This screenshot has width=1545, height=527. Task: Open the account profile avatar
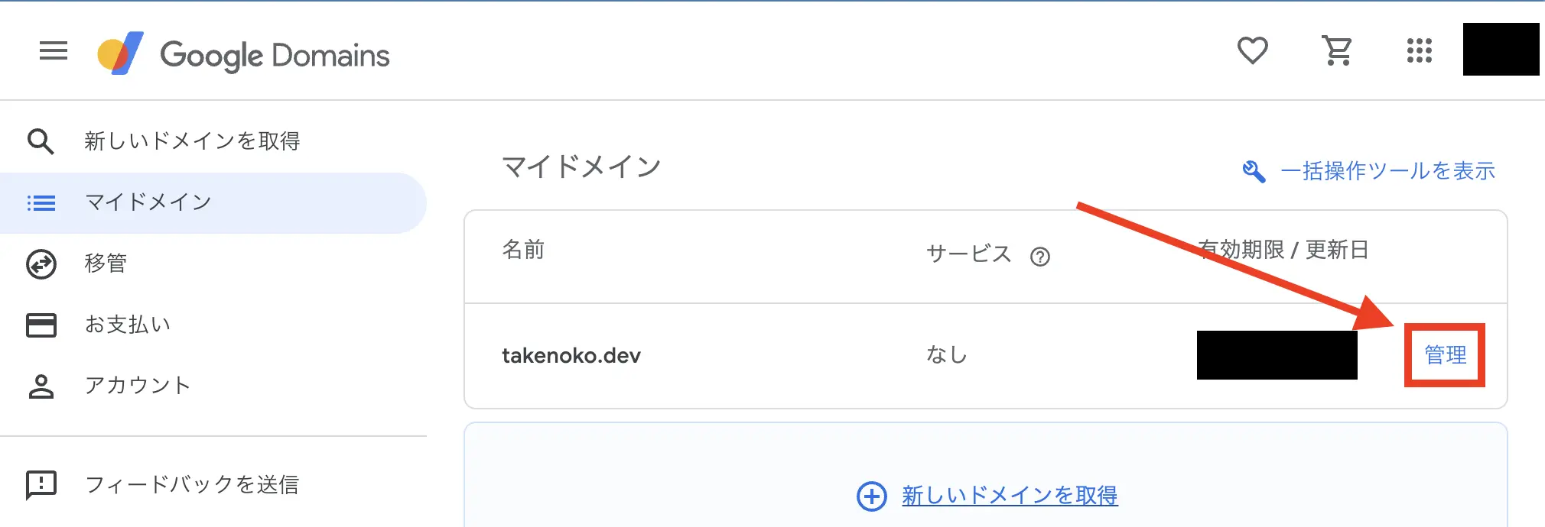tap(1500, 50)
